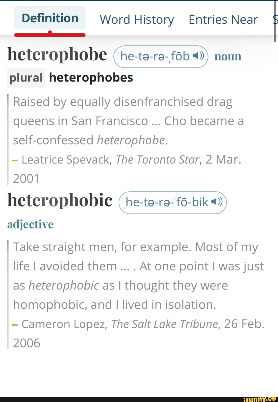278x402 pixels.
Task: Click the red indicator under the Definition tab
Action: (50, 34)
